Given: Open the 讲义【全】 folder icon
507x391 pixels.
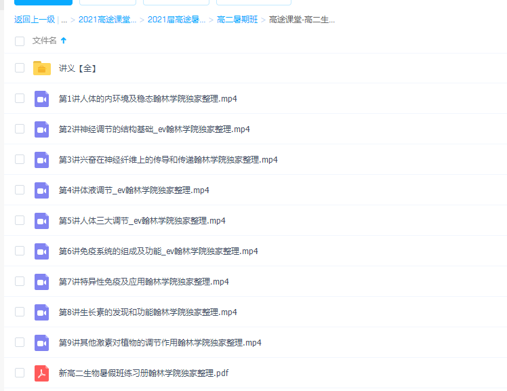Looking at the screenshot, I should (x=42, y=68).
